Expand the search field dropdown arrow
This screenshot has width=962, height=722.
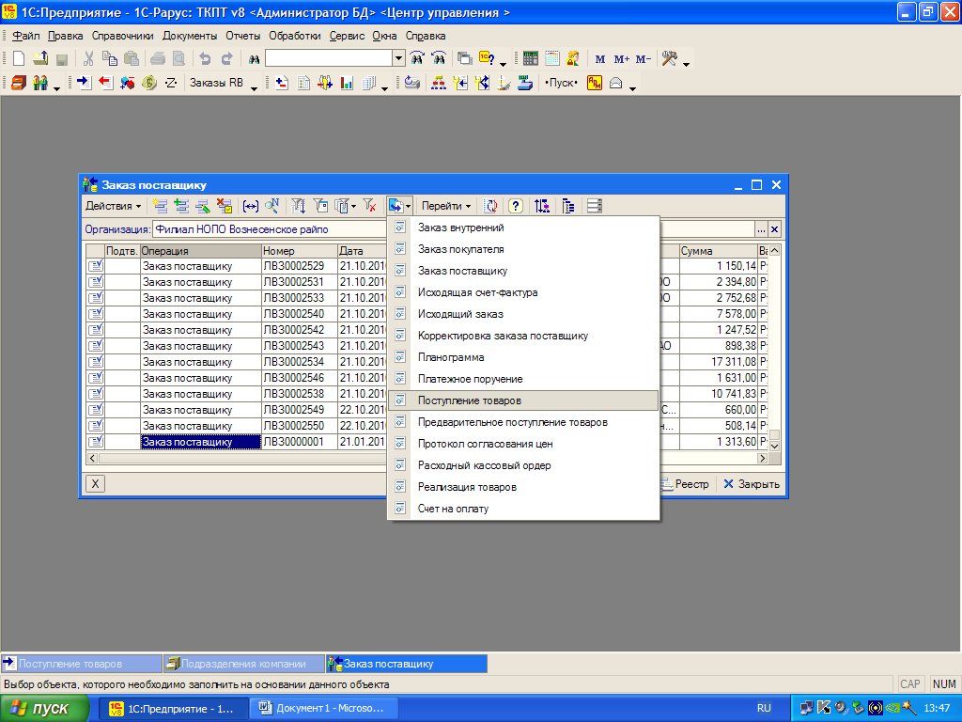pyautogui.click(x=398, y=58)
